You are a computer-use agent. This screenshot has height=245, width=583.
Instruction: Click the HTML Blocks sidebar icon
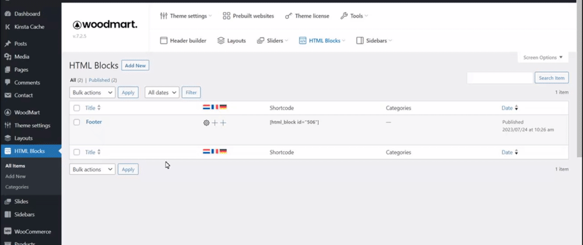pyautogui.click(x=8, y=151)
